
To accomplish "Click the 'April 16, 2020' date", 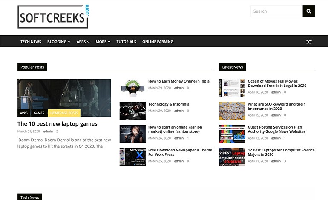I will click(x=258, y=92).
